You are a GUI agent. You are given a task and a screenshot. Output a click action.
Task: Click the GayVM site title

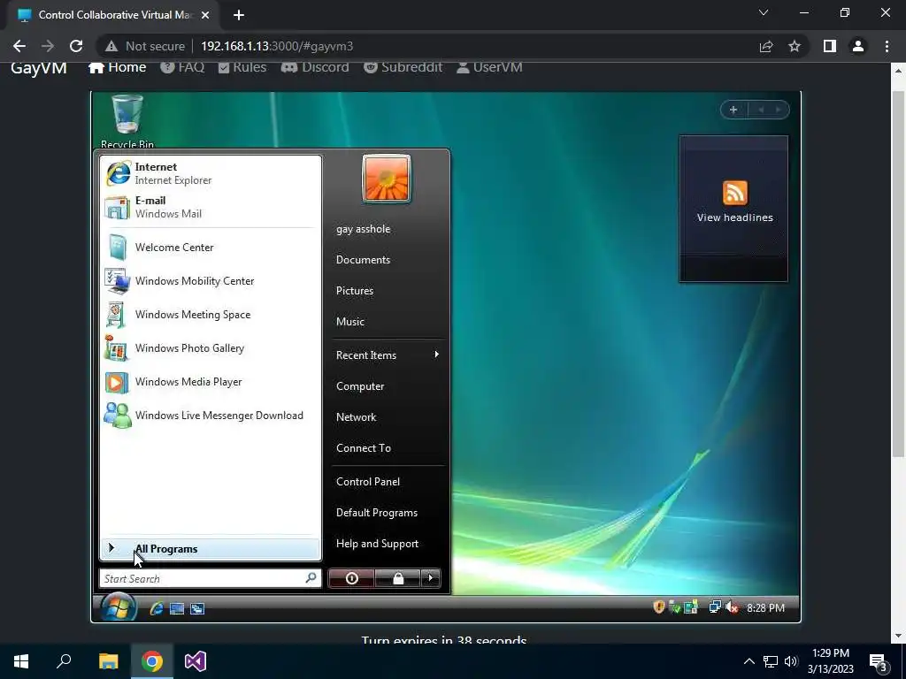click(x=39, y=67)
